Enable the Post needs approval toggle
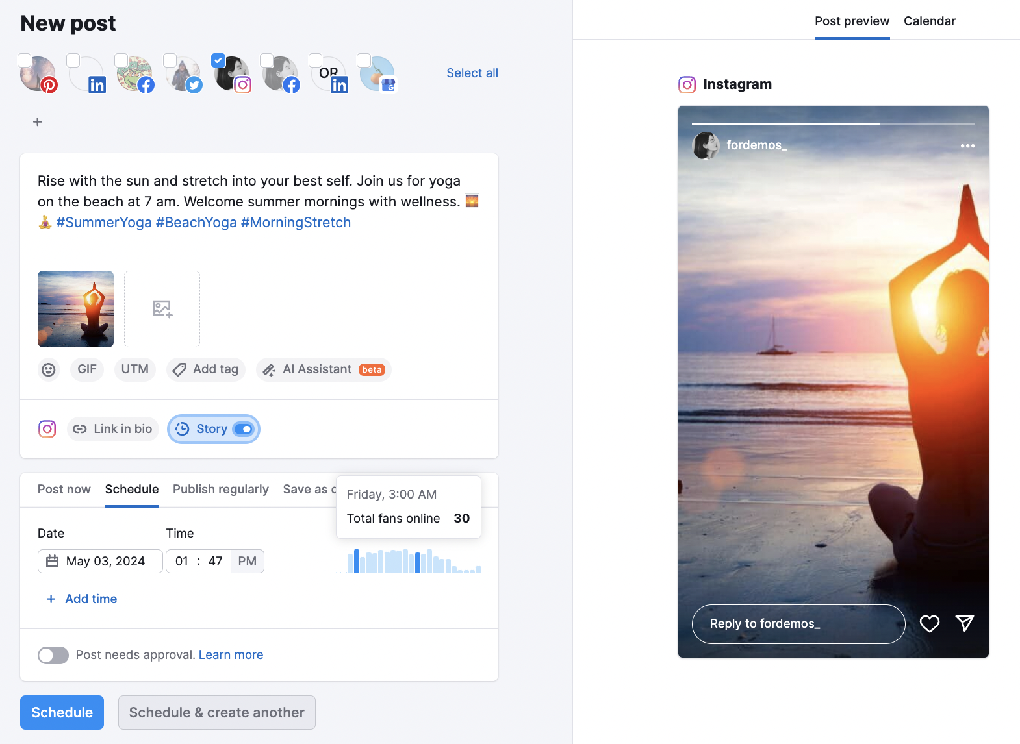 (x=53, y=655)
